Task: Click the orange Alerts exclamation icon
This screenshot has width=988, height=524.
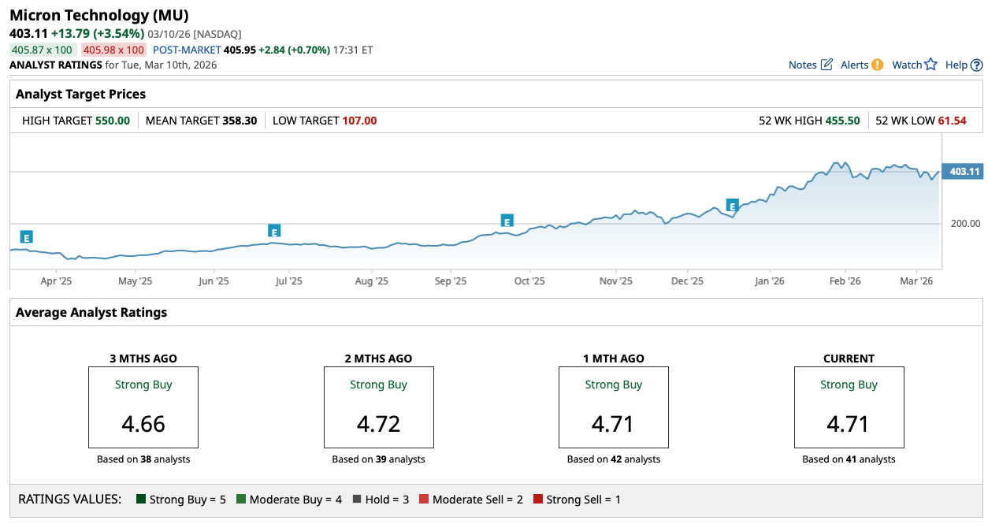Action: (x=877, y=65)
